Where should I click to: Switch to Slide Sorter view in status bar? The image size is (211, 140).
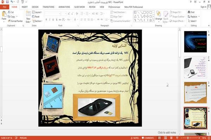click(x=166, y=138)
